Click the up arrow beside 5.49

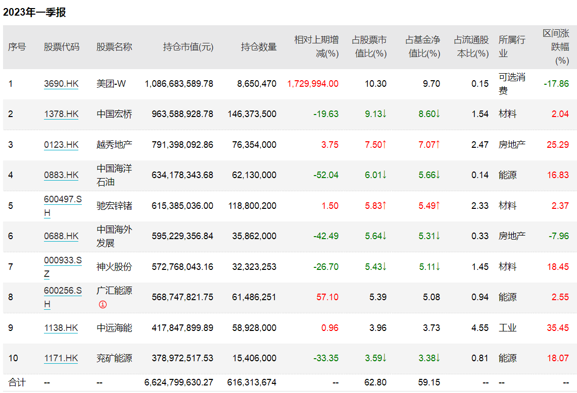pyautogui.click(x=438, y=206)
